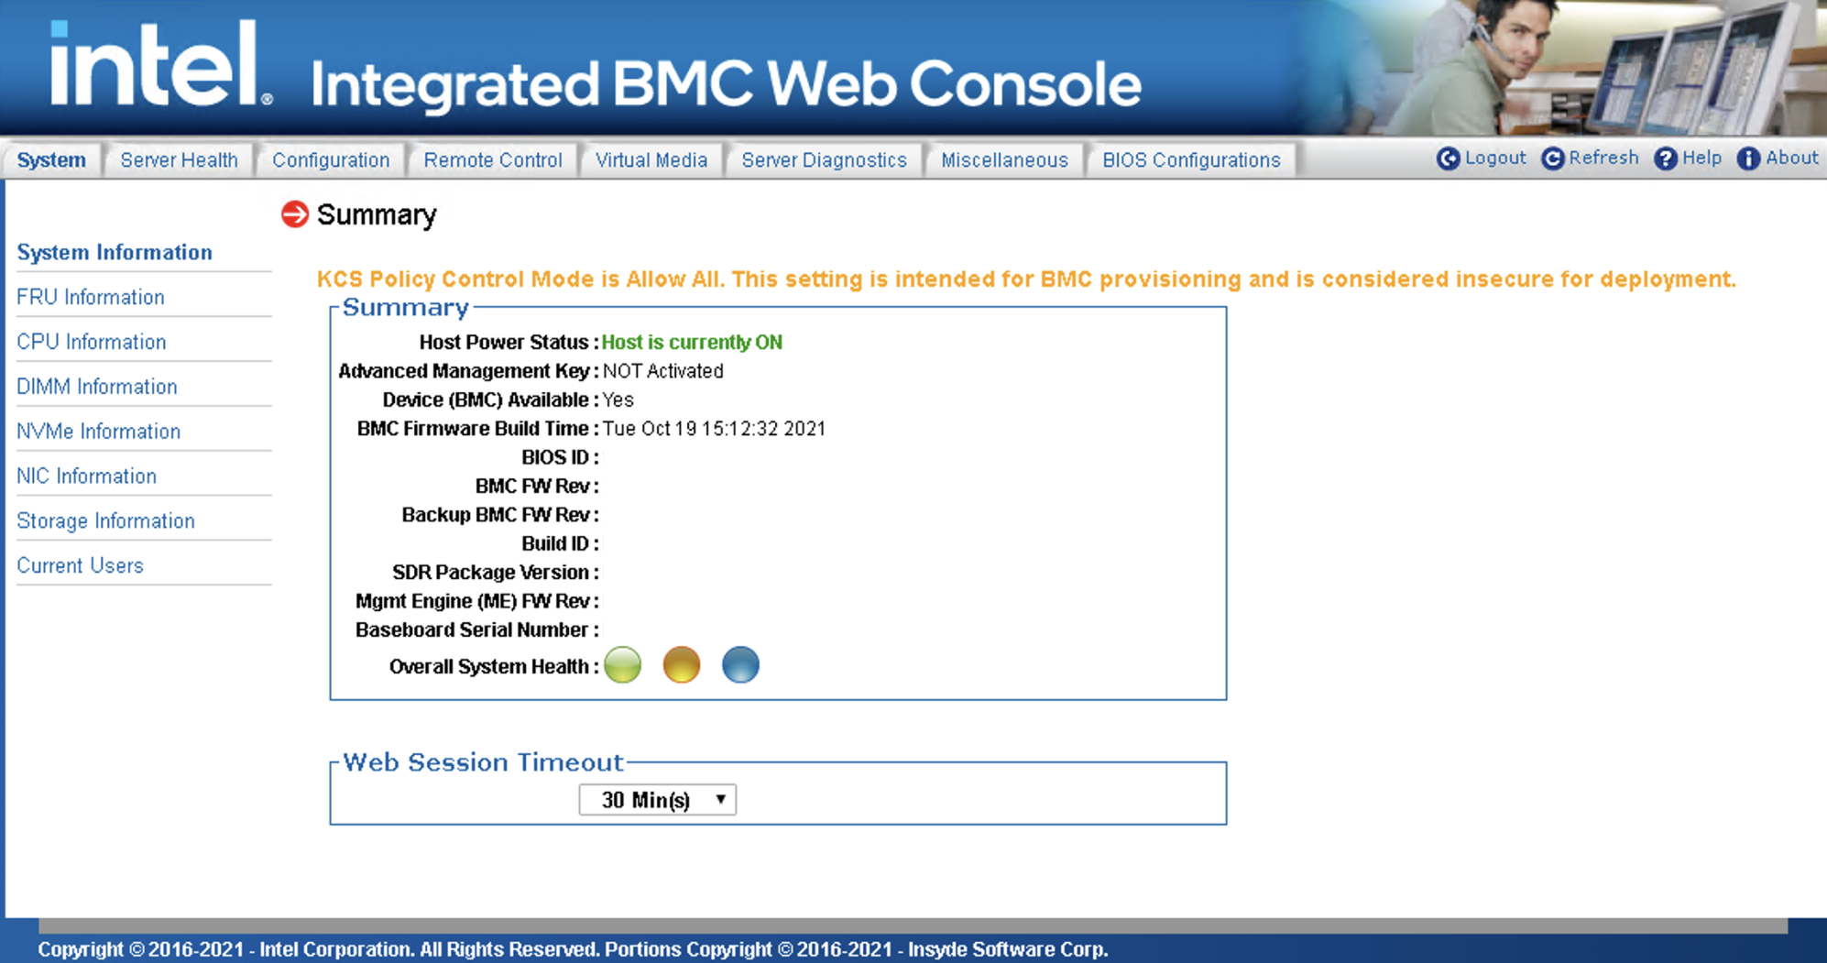Click the 'Integrated BMC Web Console' title
1827x963 pixels.
(726, 84)
